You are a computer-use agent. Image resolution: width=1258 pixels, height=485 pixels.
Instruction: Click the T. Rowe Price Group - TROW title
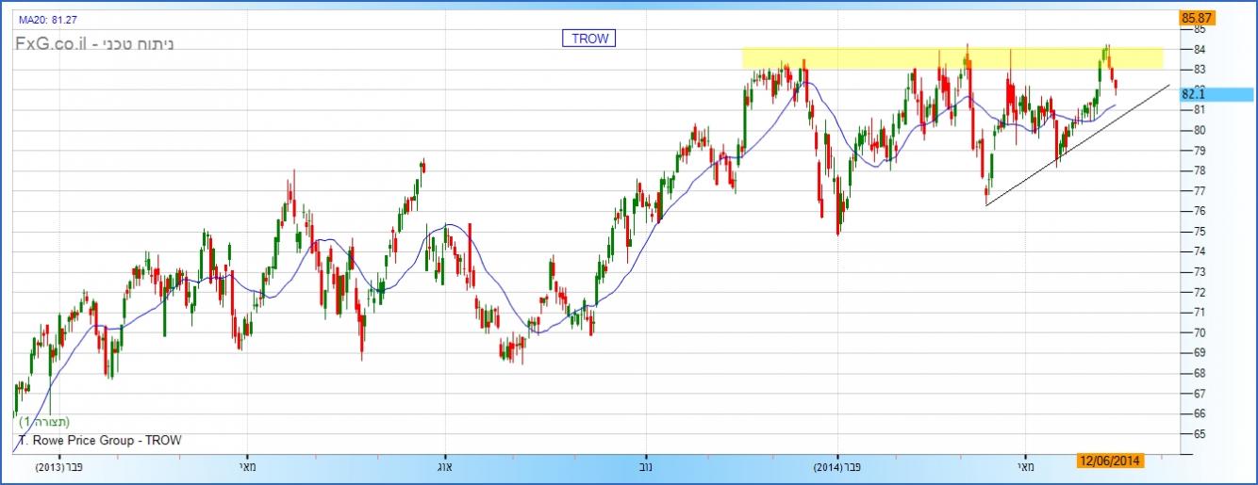coord(99,440)
